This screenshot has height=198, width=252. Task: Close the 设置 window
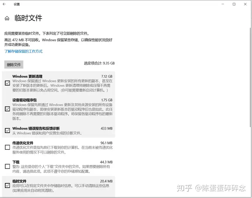[x=245, y=4]
